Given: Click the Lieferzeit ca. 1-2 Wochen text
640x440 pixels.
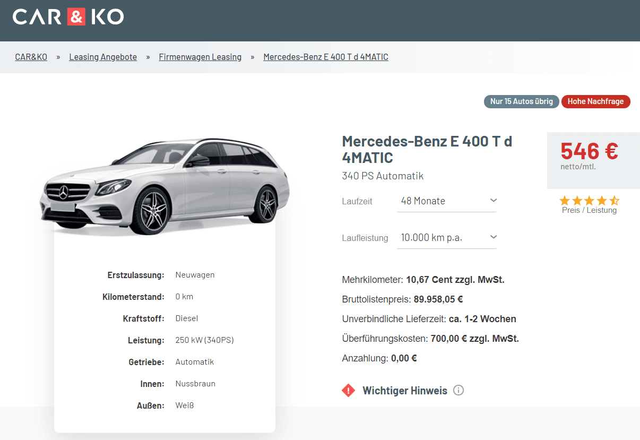Looking at the screenshot, I should pos(429,319).
